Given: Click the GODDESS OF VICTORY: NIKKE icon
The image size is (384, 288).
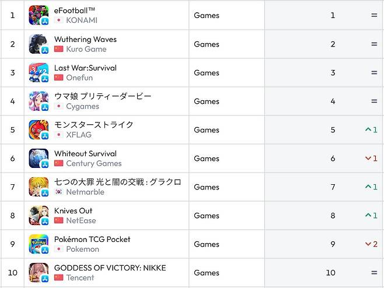Looking at the screenshot, I should [39, 272].
